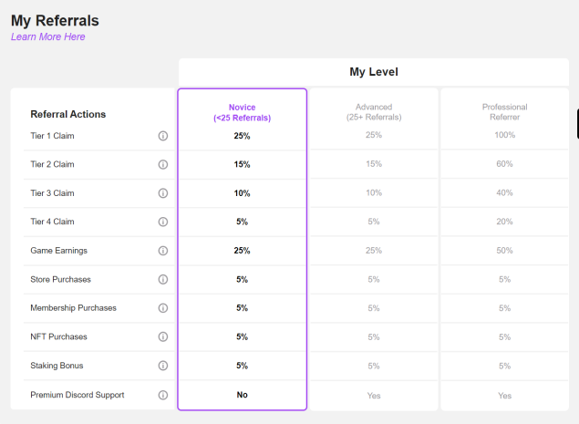This screenshot has width=579, height=424.
Task: Click info icon next to Tier 1 Claim
Action: [x=163, y=136]
